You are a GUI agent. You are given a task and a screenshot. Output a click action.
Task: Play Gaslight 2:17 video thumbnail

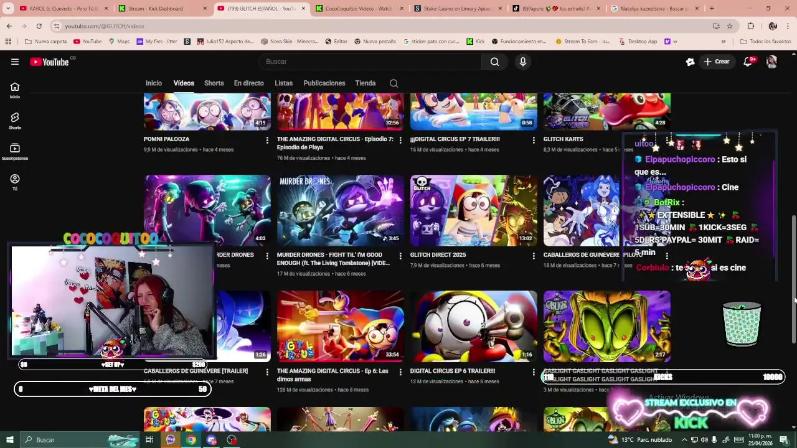pos(607,327)
